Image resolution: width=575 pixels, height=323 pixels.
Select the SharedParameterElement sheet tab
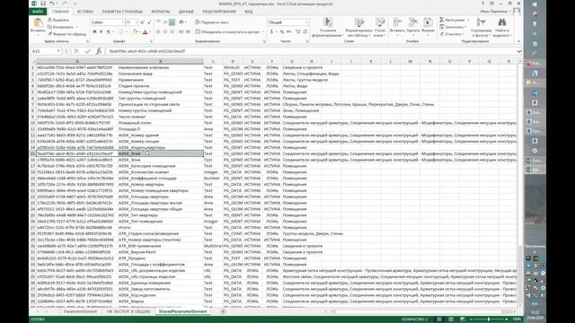coord(183,311)
